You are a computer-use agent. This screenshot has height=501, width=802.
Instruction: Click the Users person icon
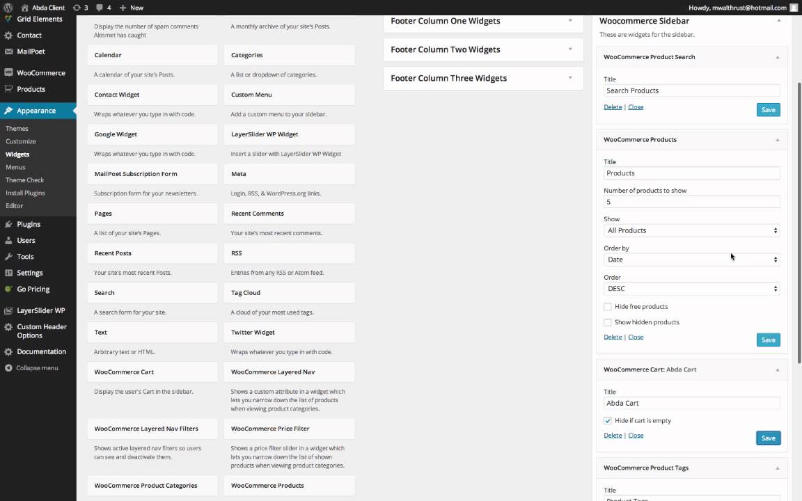[x=8, y=240]
